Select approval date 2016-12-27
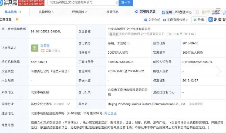 click(x=190, y=80)
